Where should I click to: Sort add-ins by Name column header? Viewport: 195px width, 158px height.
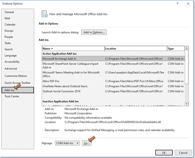[73, 49]
